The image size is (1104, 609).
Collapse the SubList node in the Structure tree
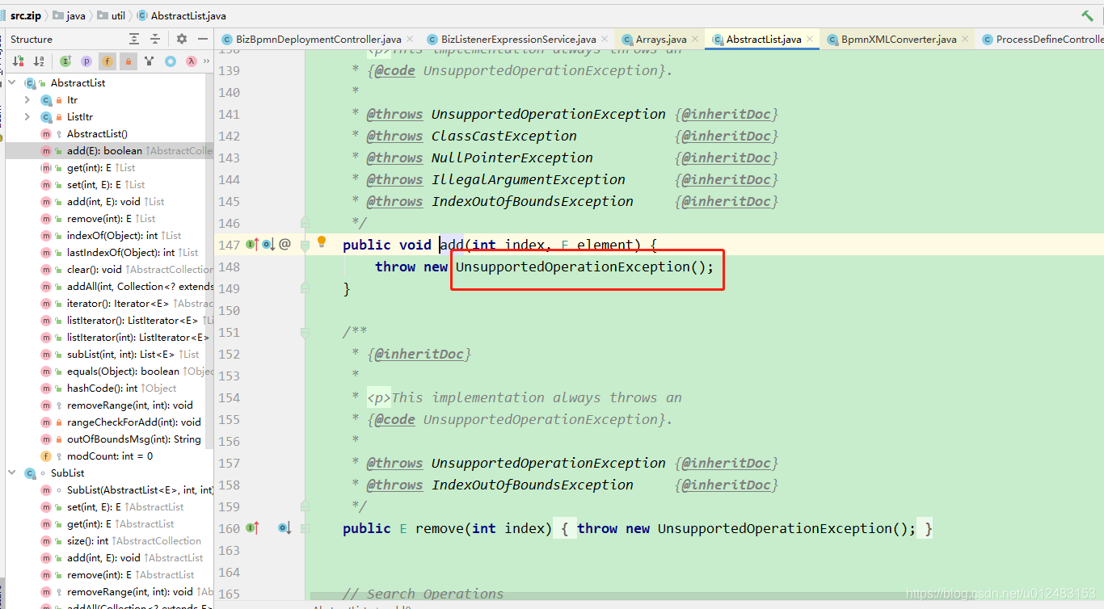click(11, 472)
